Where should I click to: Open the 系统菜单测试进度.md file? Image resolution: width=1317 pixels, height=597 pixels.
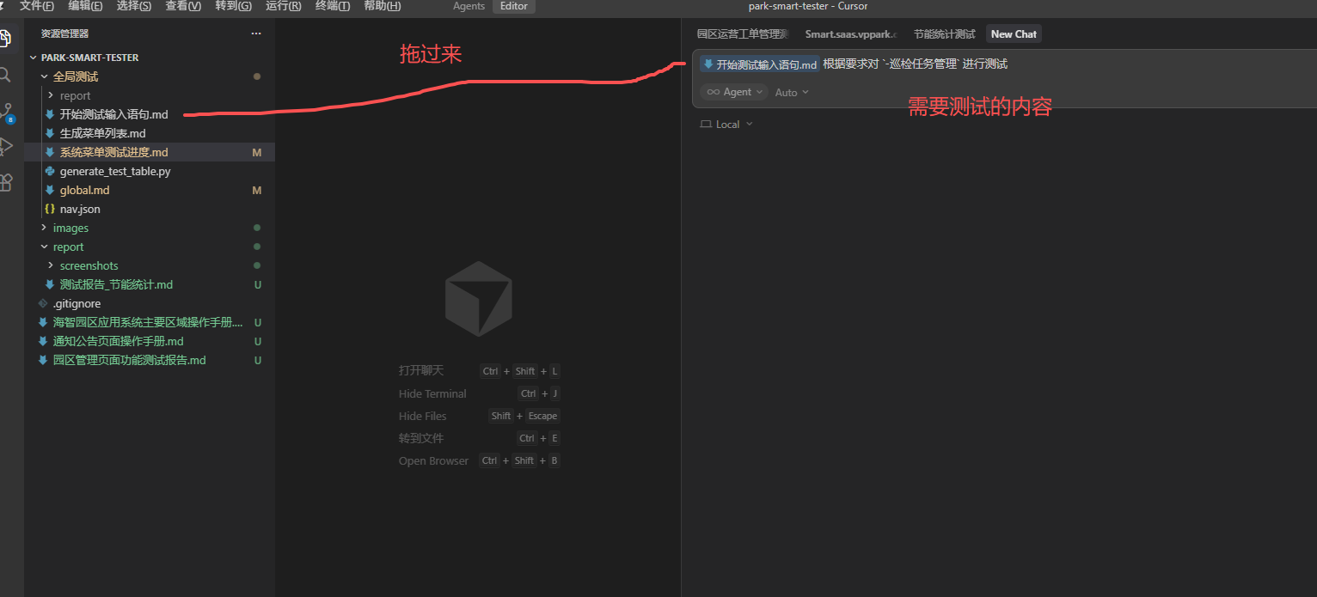pyautogui.click(x=113, y=153)
